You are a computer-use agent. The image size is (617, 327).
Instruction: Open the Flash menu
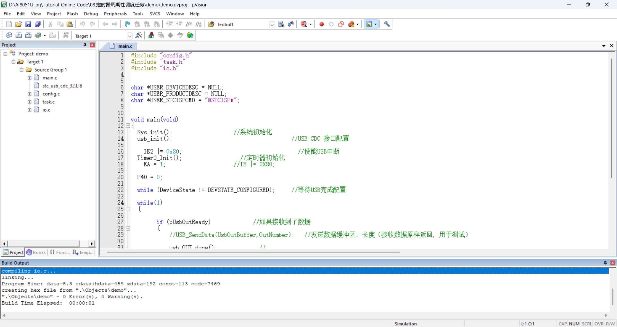pyautogui.click(x=72, y=14)
